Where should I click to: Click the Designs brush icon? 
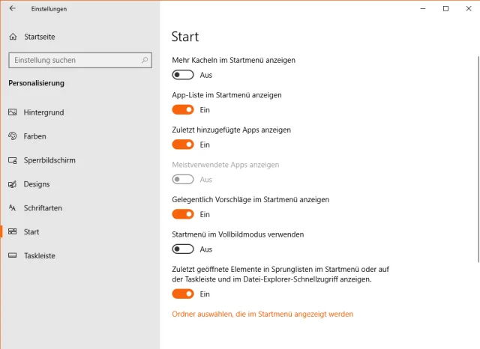13,184
